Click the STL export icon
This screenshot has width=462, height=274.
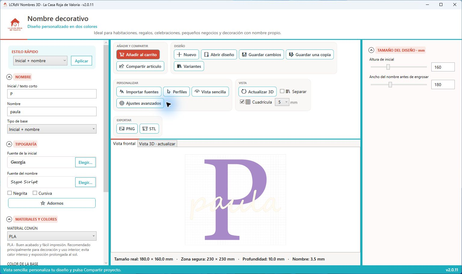tap(145, 129)
